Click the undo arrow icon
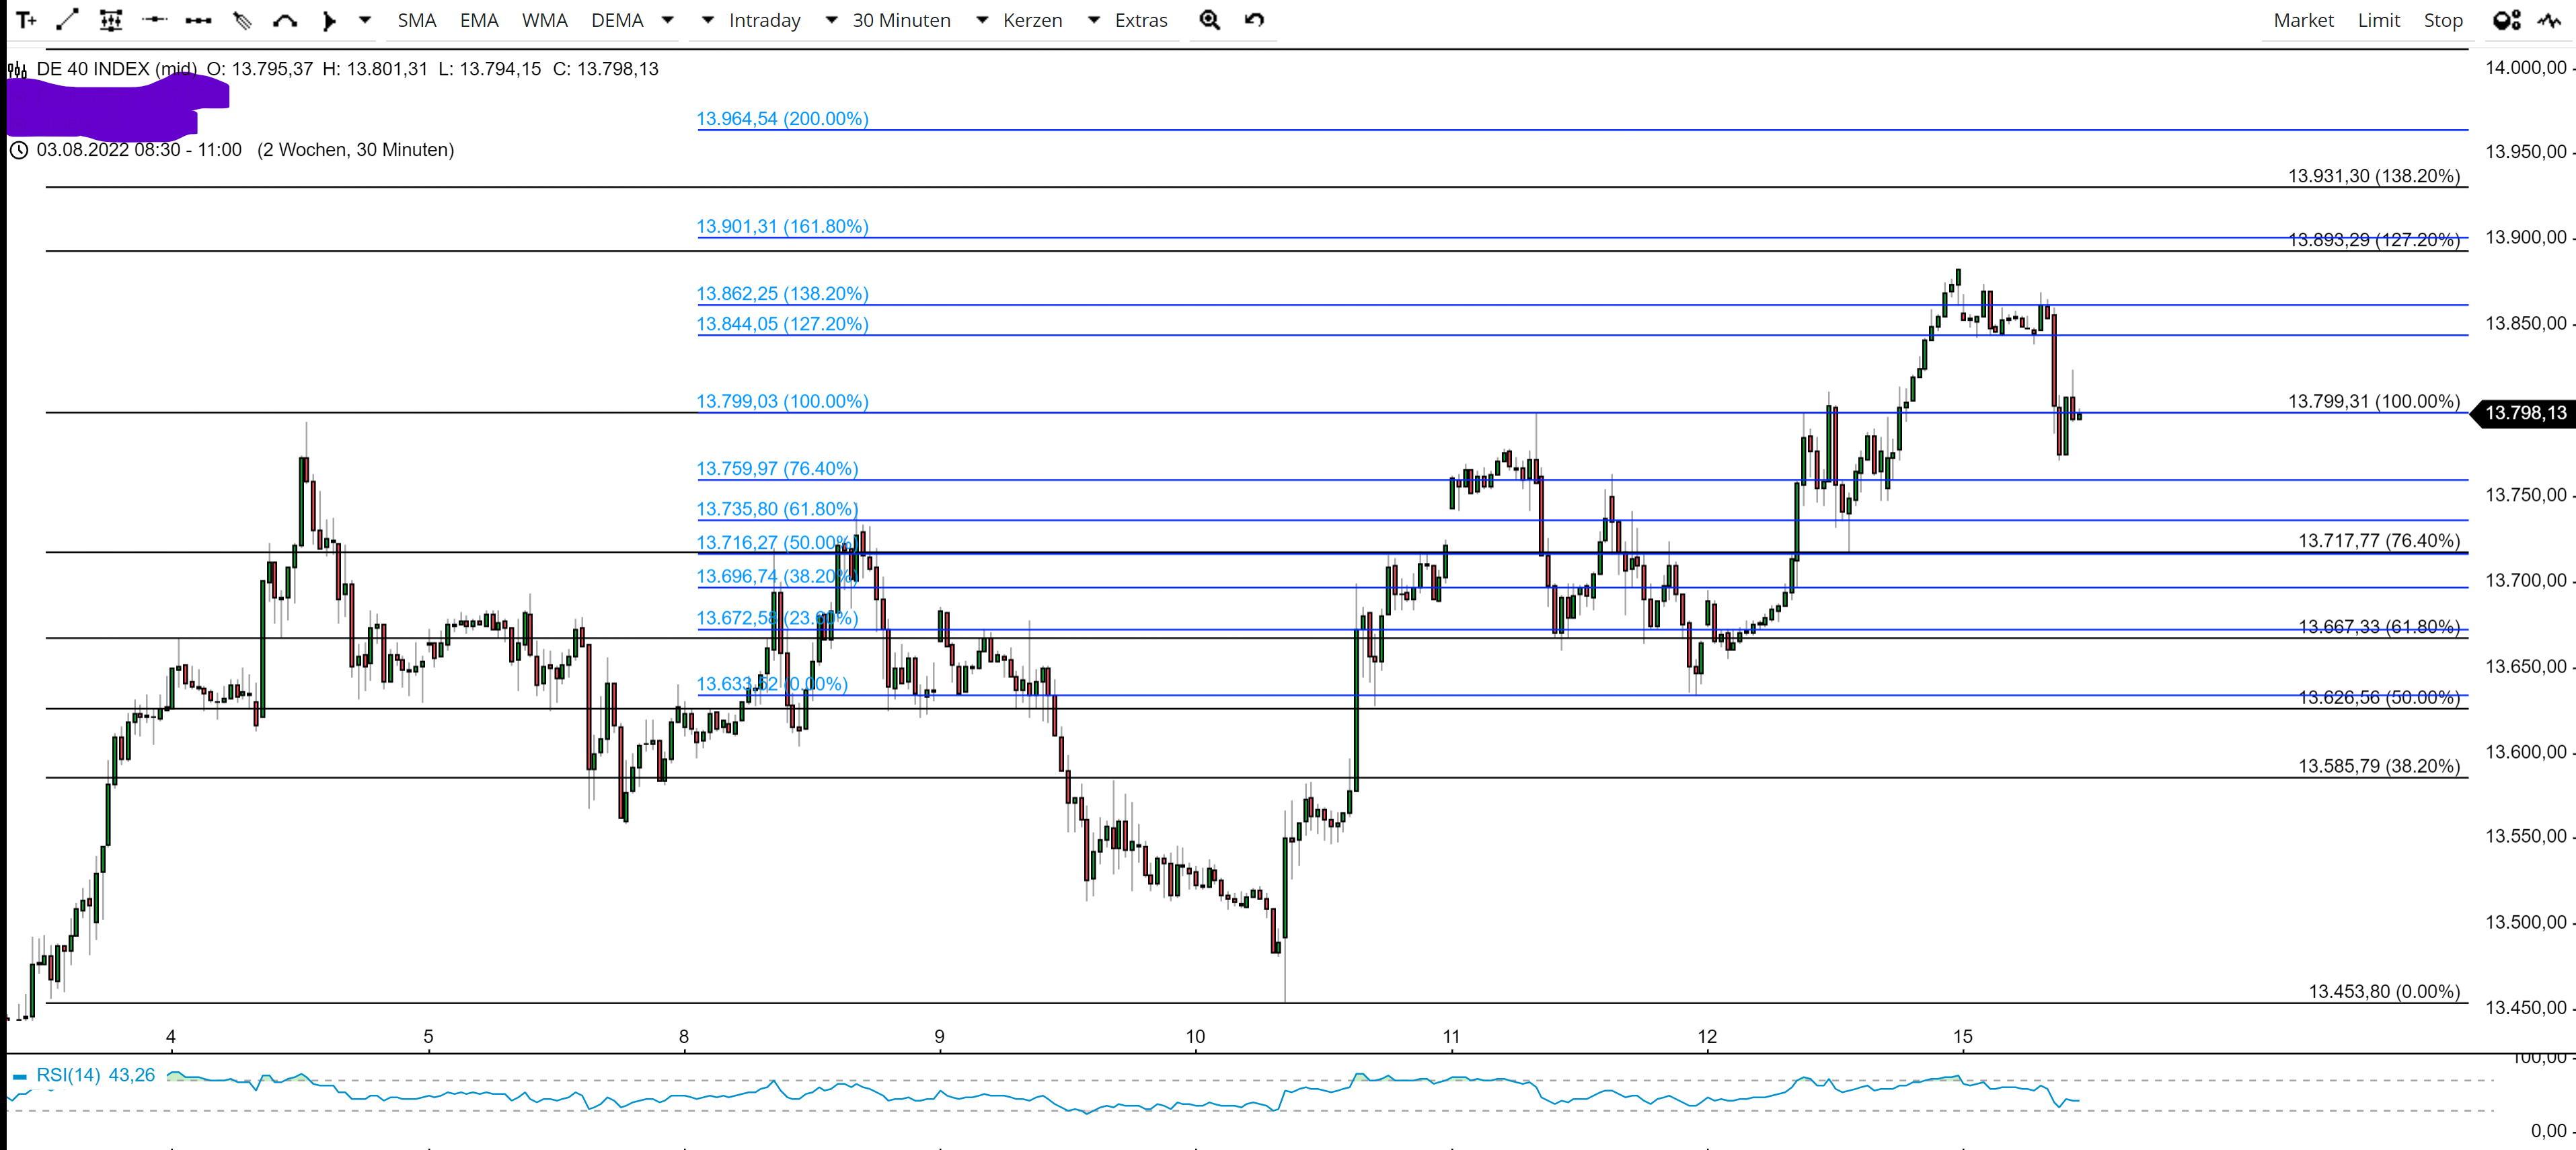Viewport: 2576px width, 1150px height. (1254, 20)
